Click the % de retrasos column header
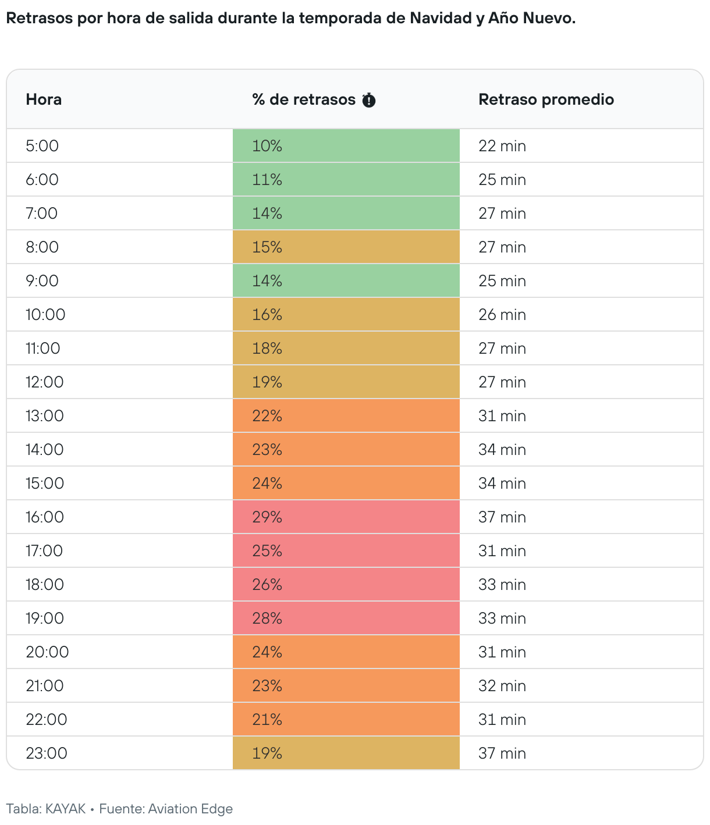 (303, 99)
